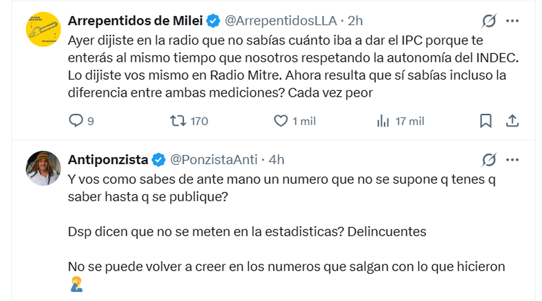Click the 2h timestamp on the first post
The image size is (542, 301).
pos(356,21)
